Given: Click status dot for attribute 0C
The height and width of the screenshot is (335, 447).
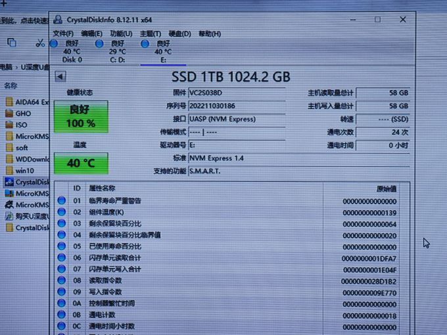Looking at the screenshot, I should click(62, 326).
